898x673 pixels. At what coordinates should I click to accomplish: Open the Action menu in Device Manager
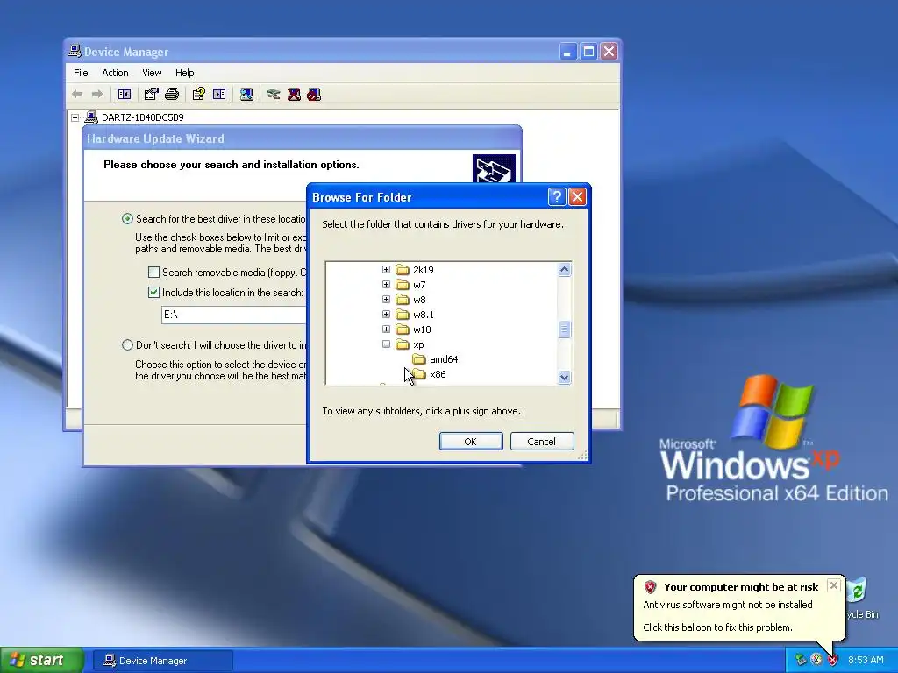pyautogui.click(x=115, y=73)
